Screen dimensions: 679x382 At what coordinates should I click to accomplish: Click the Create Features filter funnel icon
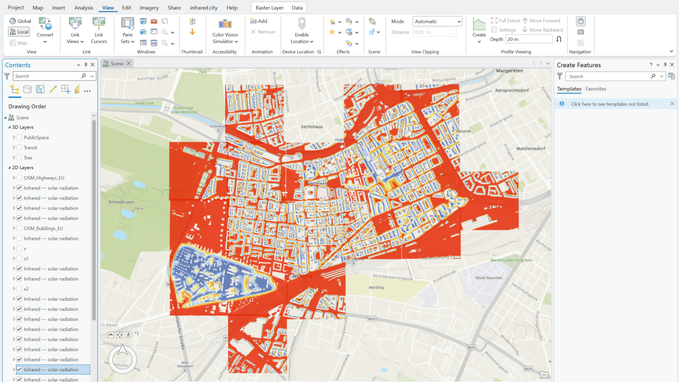tap(560, 76)
